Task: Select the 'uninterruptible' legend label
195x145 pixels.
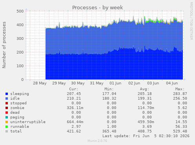Action: click(28, 122)
